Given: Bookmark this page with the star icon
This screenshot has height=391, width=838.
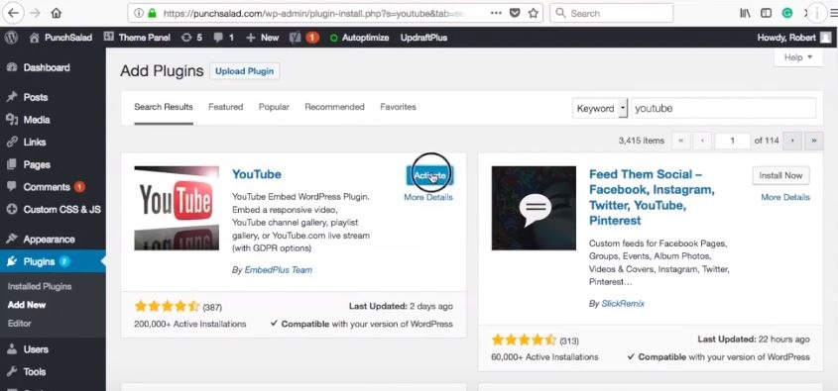Looking at the screenshot, I should pos(534,13).
